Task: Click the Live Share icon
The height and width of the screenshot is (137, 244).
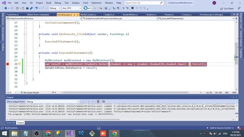Action: click(221, 8)
